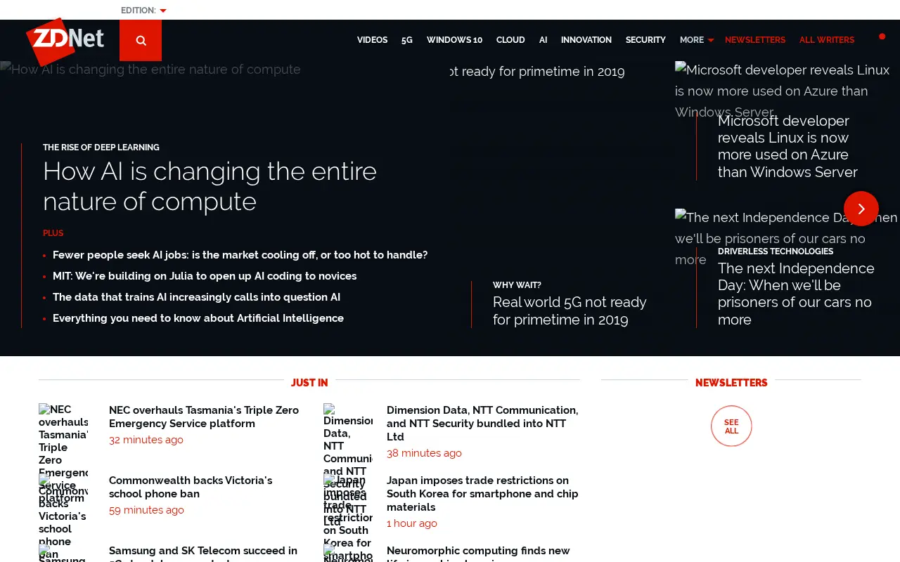Open the Cloud section
Viewport: 900px width, 562px height.
tap(510, 40)
